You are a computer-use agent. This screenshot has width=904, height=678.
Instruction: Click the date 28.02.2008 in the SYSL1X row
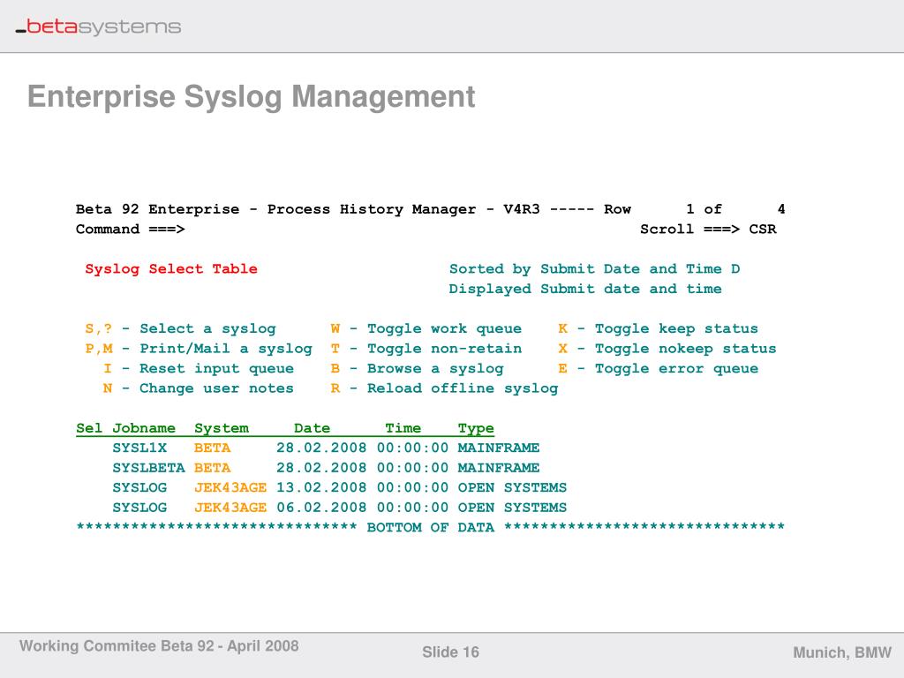click(321, 448)
